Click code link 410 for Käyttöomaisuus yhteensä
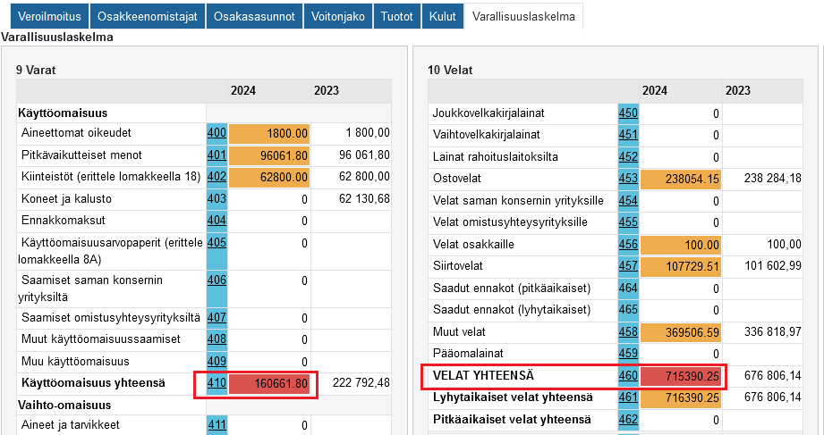 coord(217,383)
